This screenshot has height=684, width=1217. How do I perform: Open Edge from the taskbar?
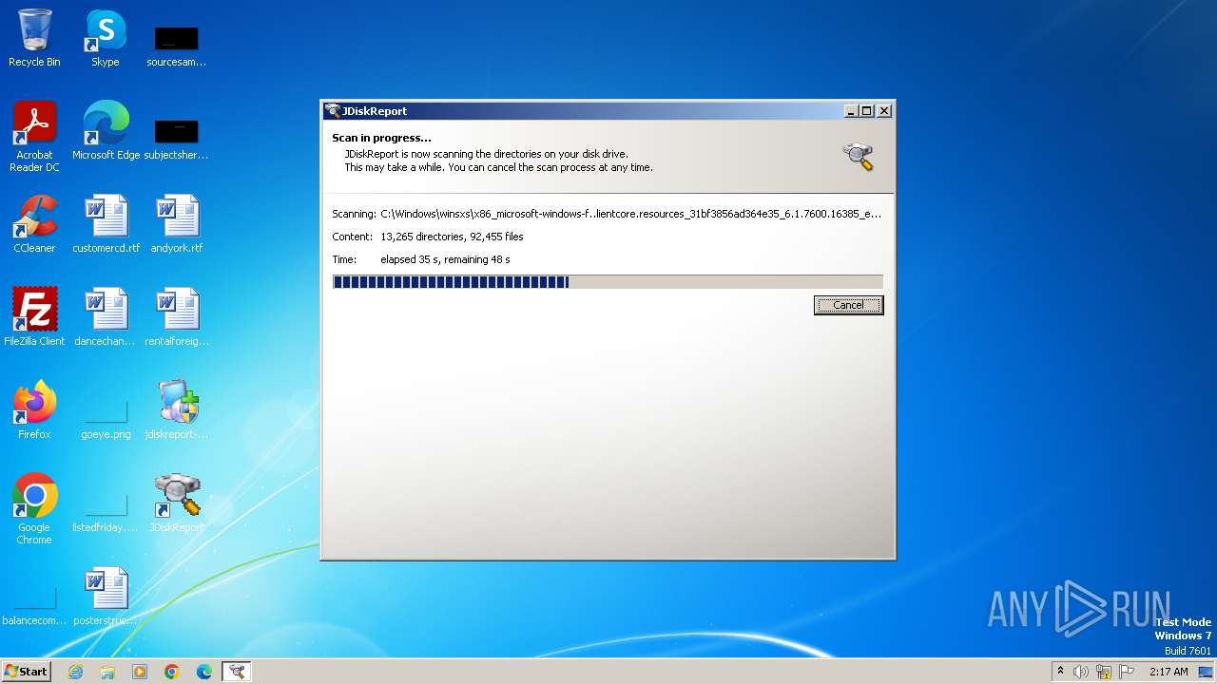[203, 672]
